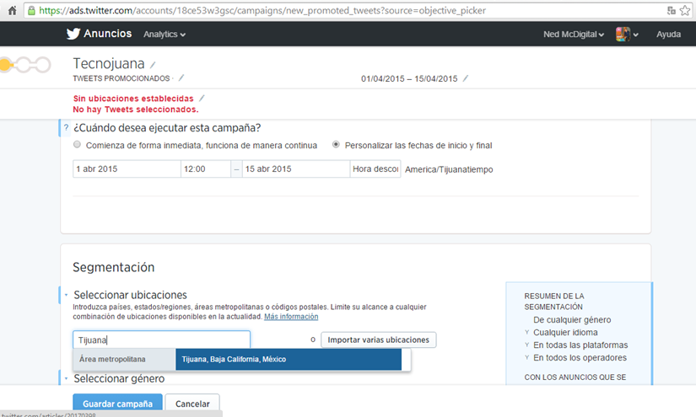Click the question mark help icon
Image resolution: width=696 pixels, height=417 pixels.
(x=66, y=127)
